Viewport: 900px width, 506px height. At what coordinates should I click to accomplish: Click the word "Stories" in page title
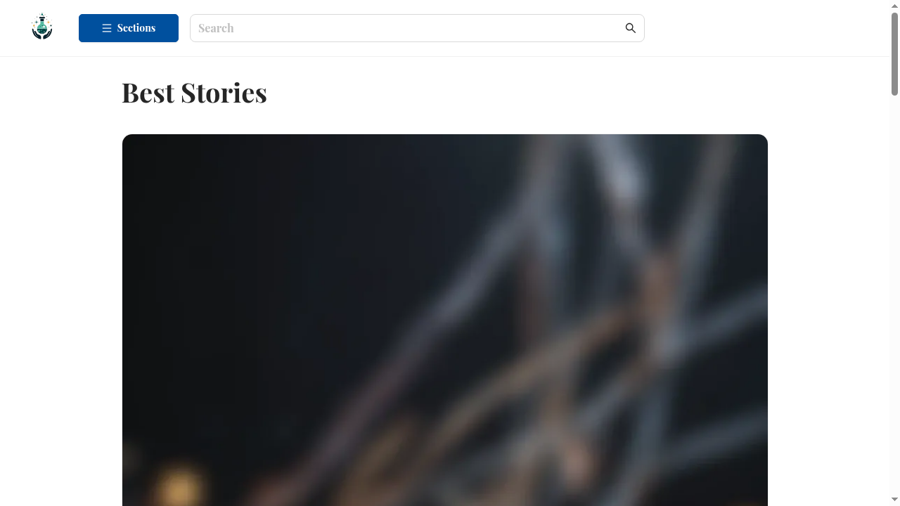[x=224, y=93]
